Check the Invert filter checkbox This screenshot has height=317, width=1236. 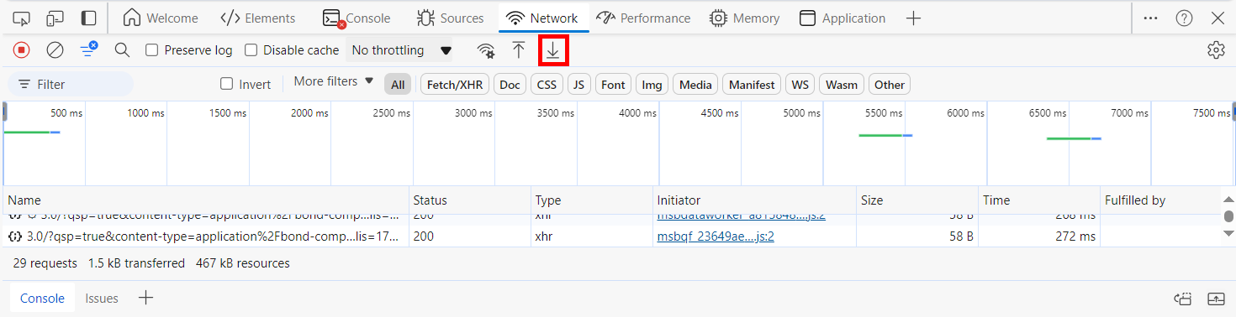point(226,84)
